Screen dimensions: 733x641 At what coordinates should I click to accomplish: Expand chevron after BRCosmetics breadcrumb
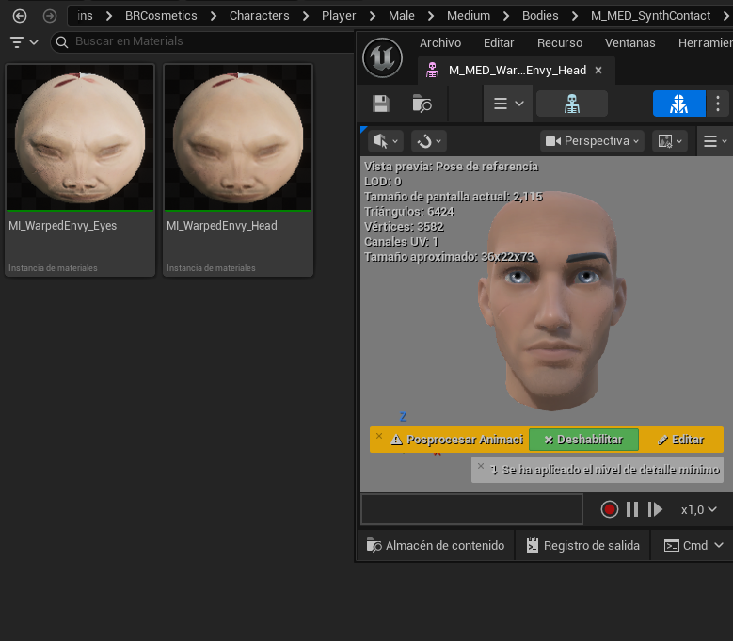point(214,16)
